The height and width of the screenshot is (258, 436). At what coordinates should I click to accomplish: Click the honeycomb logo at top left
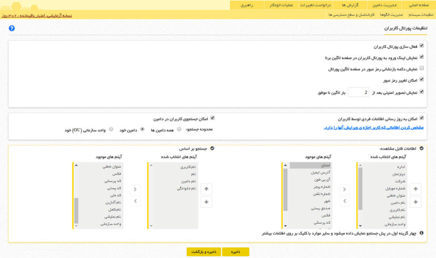click(16, 6)
